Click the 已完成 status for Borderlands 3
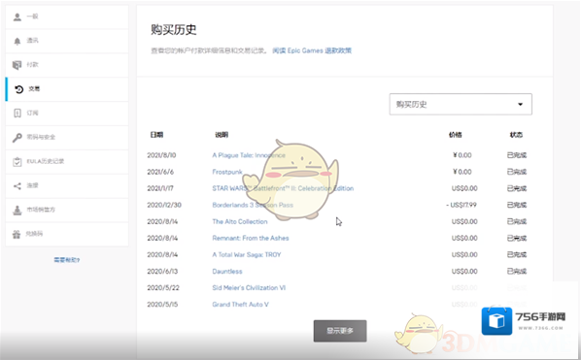581x360 pixels. click(517, 205)
